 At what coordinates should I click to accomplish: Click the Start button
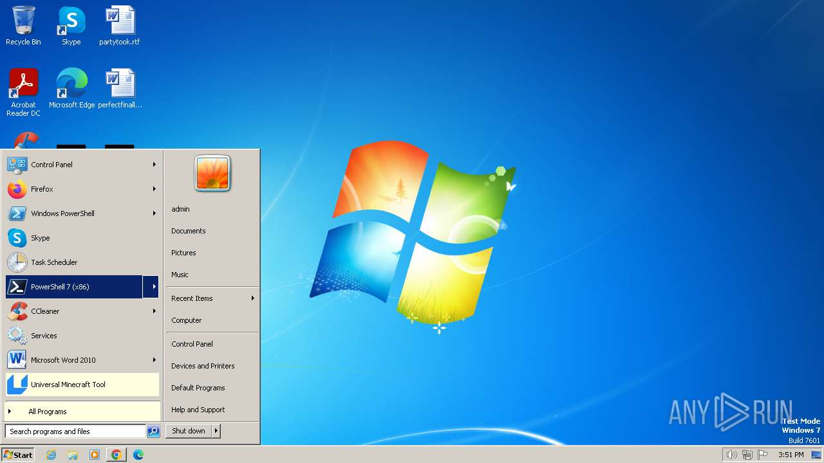point(18,455)
